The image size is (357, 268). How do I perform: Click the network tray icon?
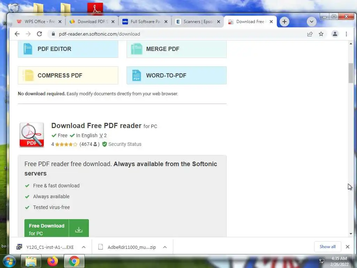click(322, 261)
